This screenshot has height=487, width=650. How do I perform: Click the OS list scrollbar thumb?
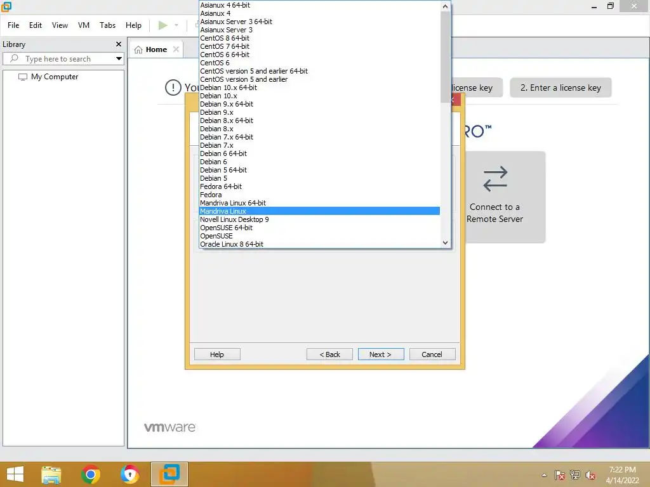tap(445, 56)
